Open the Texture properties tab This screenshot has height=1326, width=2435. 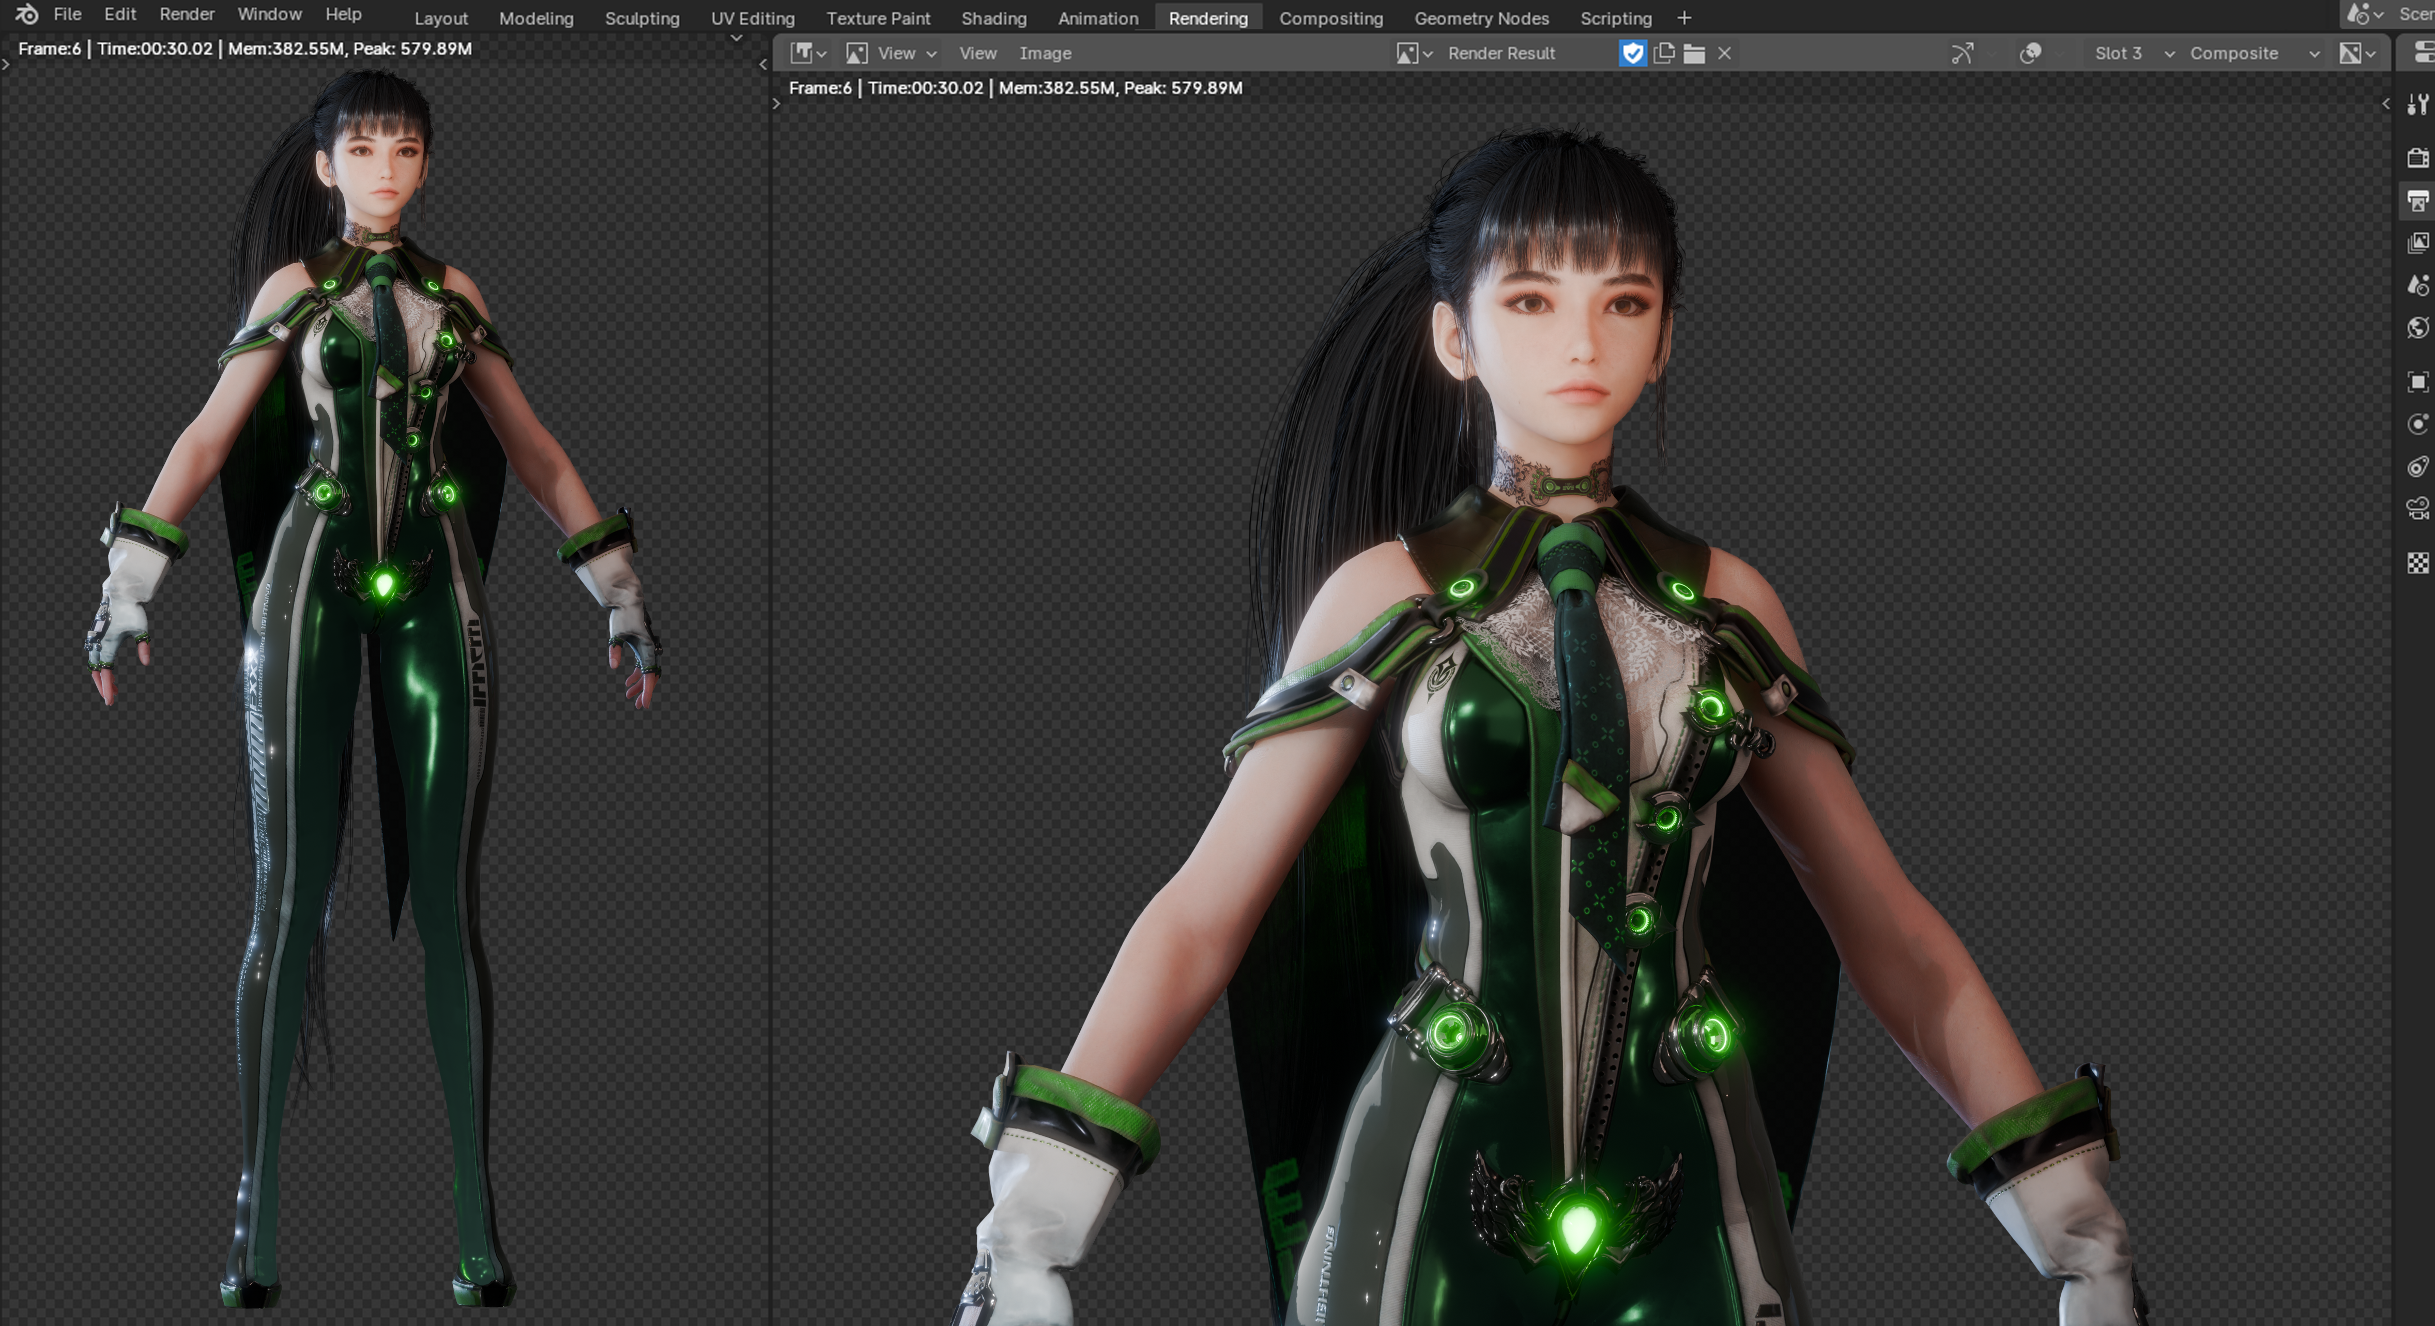[2418, 563]
